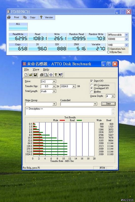
Task: Open the Transfer Size 1024.0 dropdown
Action: (x=74, y=86)
